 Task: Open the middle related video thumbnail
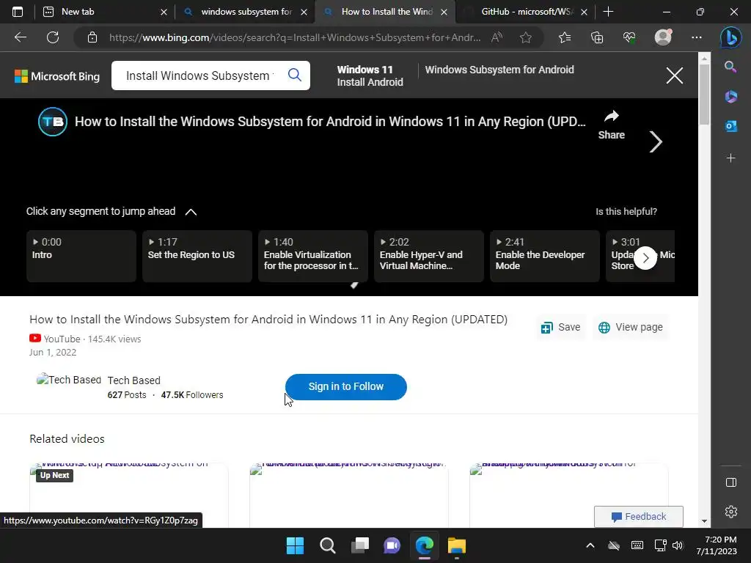(348, 495)
